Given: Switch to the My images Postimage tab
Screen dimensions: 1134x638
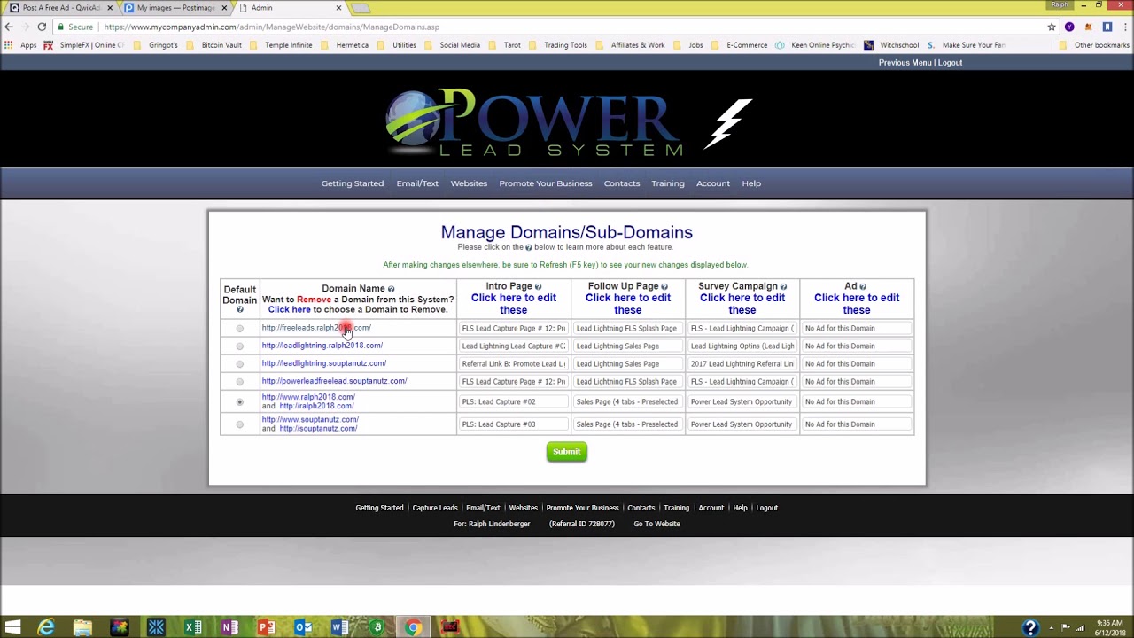Looking at the screenshot, I should (175, 8).
